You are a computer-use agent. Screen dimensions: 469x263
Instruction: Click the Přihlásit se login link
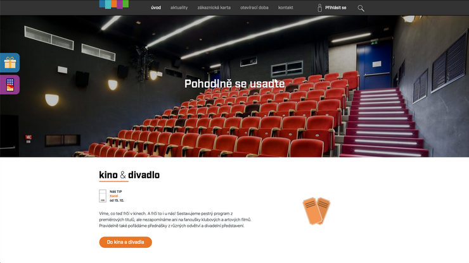[x=336, y=8]
